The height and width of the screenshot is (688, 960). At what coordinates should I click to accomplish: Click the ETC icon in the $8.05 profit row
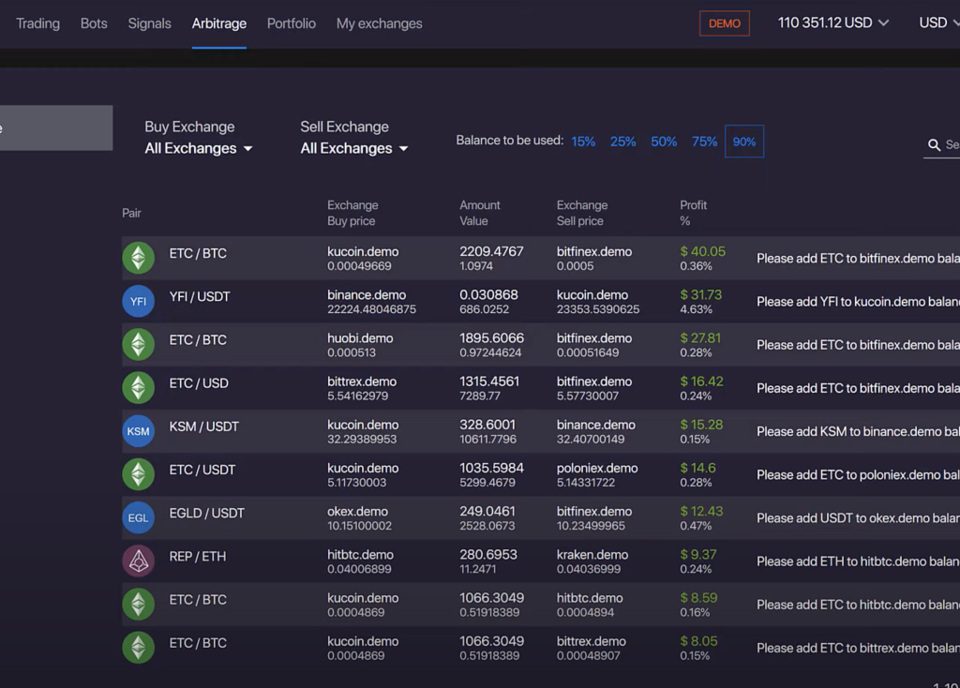coord(139,648)
